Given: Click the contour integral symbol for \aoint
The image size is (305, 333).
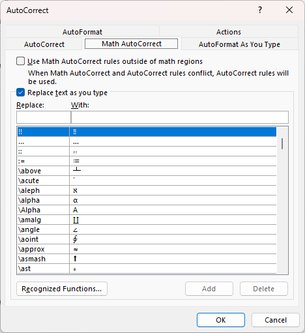Looking at the screenshot, I should pos(75,239).
